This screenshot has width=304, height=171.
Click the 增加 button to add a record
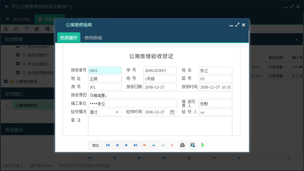coord(95,145)
